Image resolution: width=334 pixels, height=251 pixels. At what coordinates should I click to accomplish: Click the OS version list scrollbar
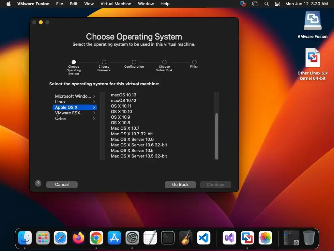point(217,136)
